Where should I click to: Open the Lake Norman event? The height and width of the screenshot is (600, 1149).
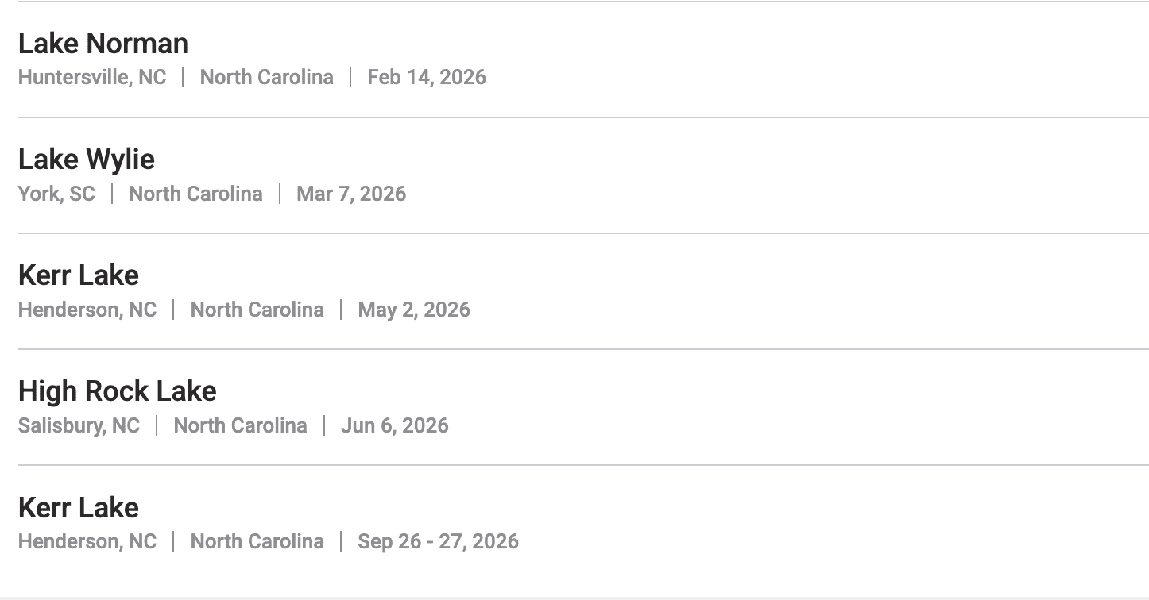coord(103,44)
